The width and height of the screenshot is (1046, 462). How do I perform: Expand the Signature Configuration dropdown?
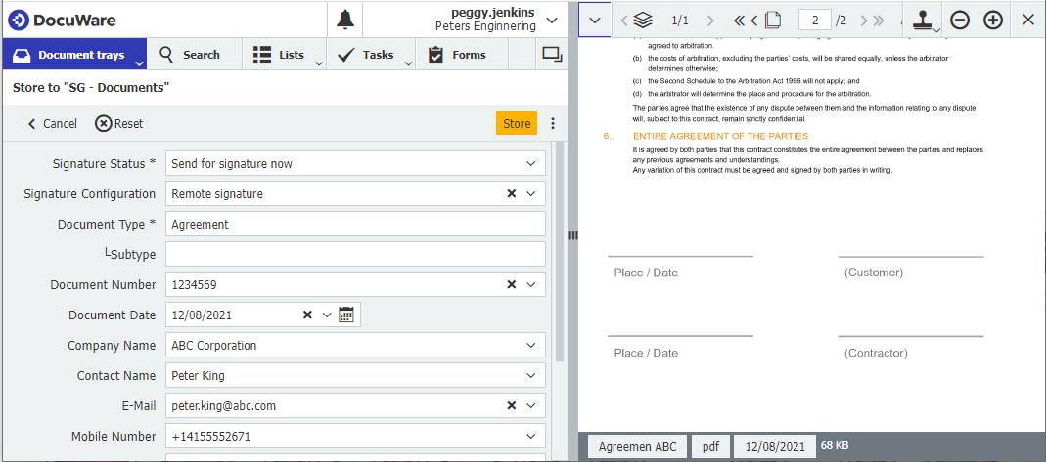[x=531, y=193]
